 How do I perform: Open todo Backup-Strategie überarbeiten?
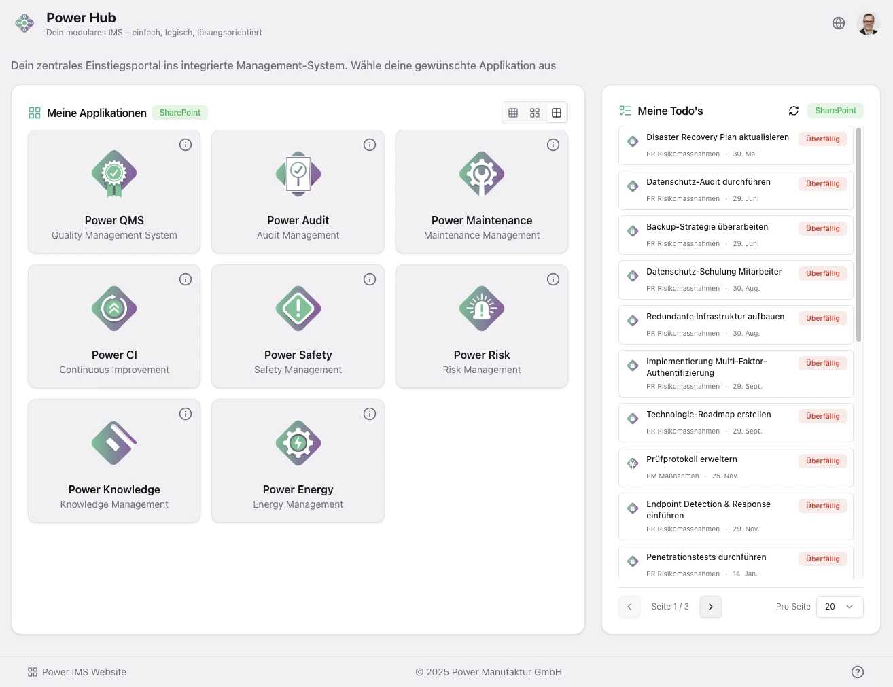[736, 235]
